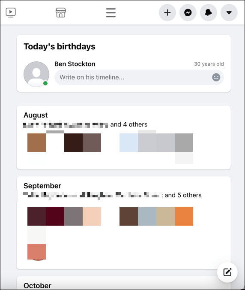The image size is (245, 290).
Task: Click the new message compose icon
Action: (x=227, y=272)
